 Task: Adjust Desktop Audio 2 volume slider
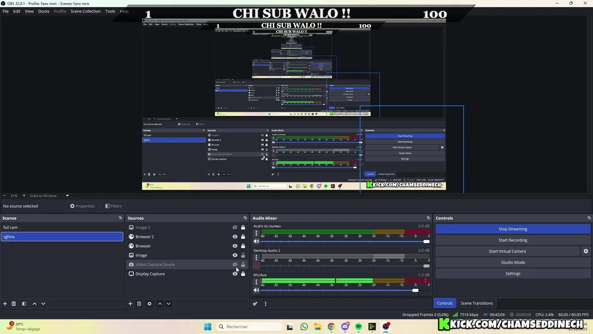[x=426, y=266]
